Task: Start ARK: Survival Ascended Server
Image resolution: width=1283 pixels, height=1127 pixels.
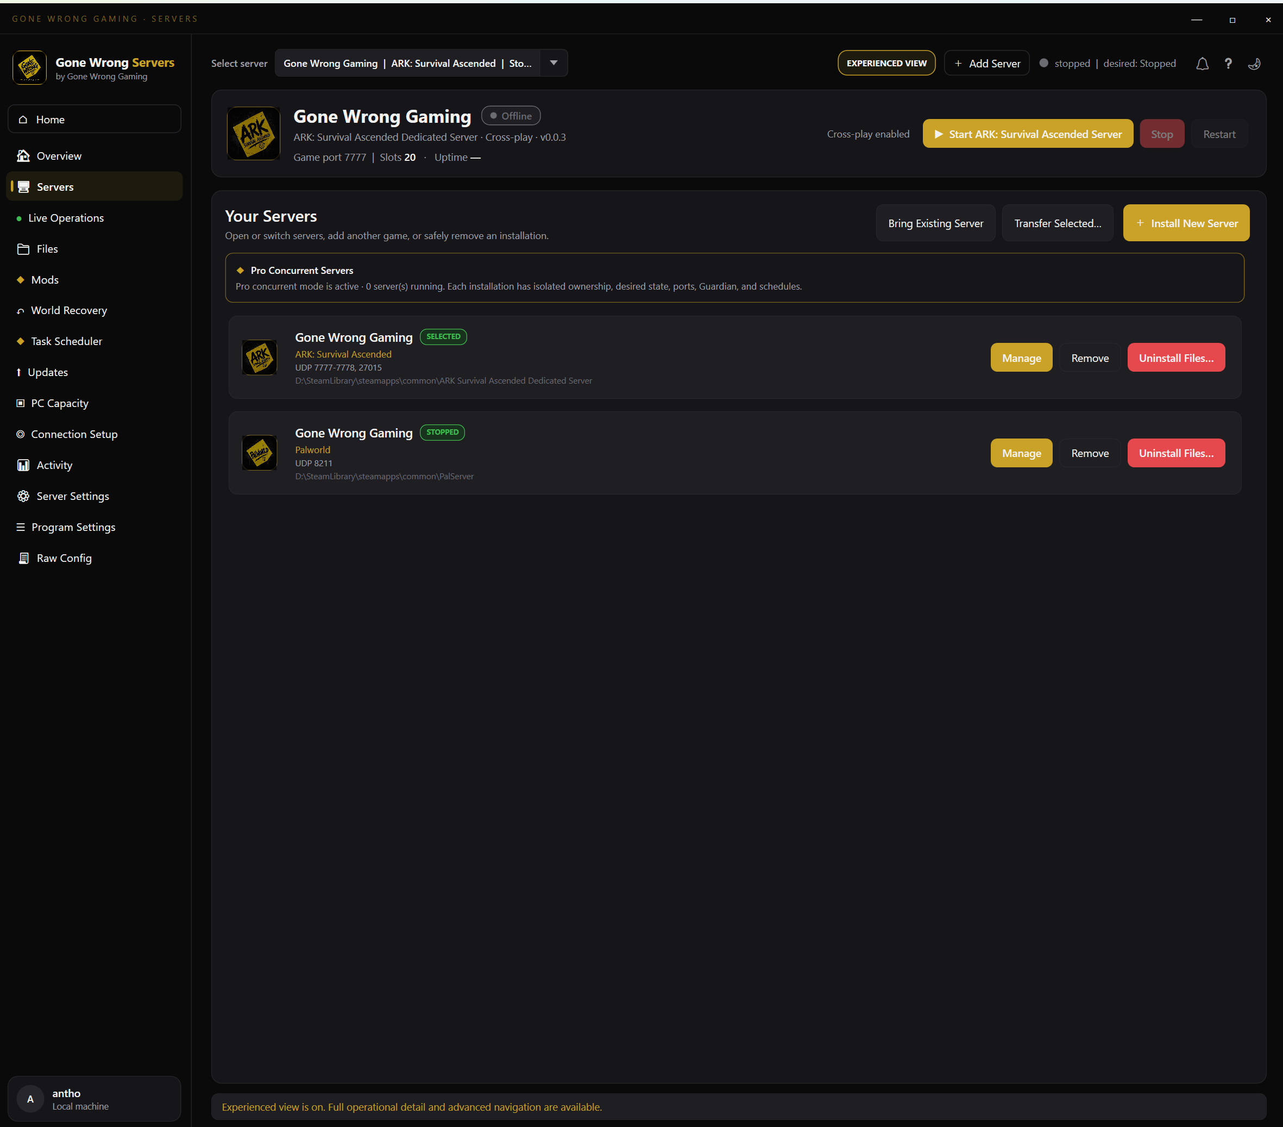Action: click(1028, 134)
